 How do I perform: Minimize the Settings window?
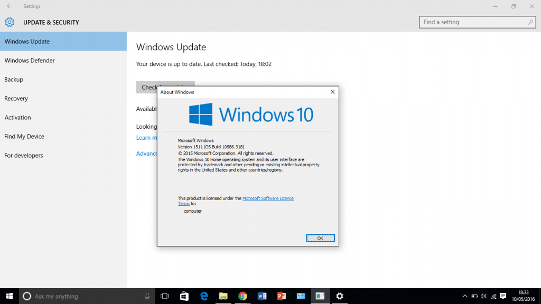pyautogui.click(x=496, y=6)
